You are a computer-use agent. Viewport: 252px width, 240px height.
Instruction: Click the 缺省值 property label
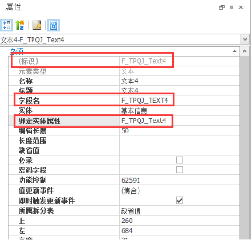[29, 151]
